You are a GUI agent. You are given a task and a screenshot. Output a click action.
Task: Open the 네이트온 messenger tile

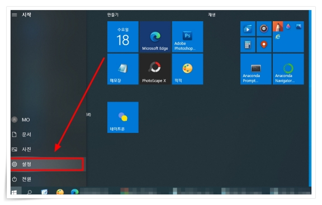pos(123,117)
